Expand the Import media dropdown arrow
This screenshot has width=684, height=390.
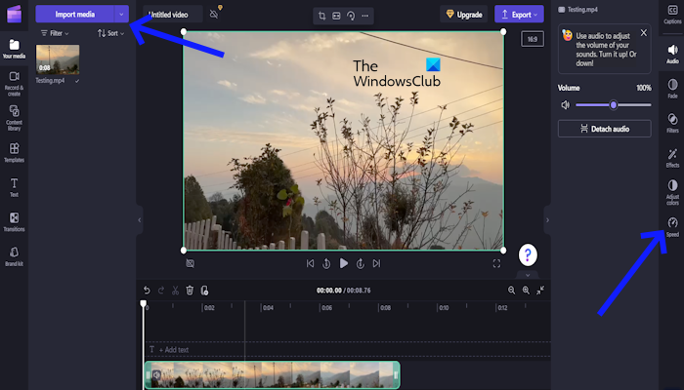pos(120,14)
